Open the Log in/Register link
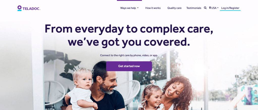258x110 pixels. (230, 8)
